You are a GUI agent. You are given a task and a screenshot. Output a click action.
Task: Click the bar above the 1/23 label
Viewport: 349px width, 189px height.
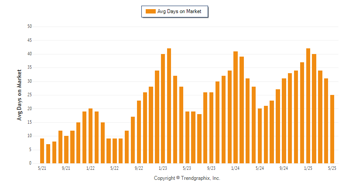(163, 108)
